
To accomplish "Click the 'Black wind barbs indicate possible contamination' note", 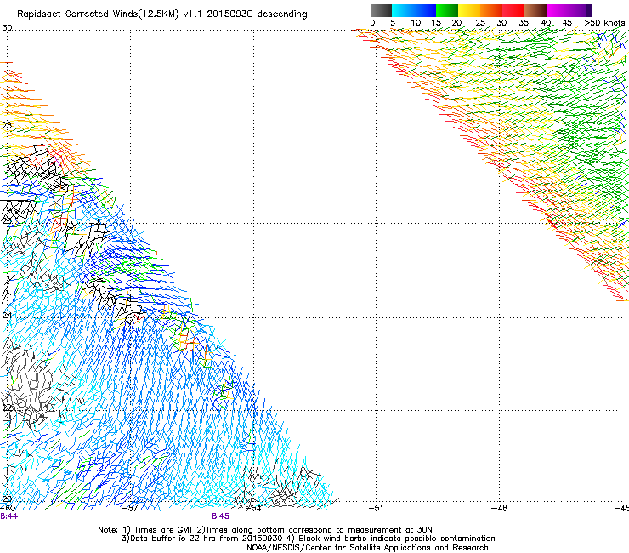I will pos(397,539).
